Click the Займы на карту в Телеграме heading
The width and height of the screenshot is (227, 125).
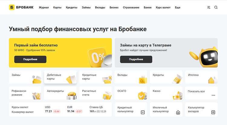[146, 45]
